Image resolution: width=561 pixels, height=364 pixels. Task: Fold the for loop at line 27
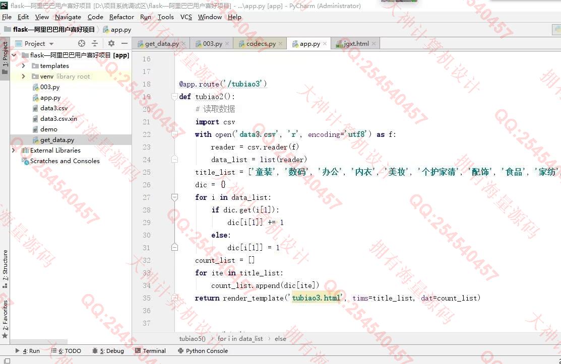pyautogui.click(x=174, y=197)
